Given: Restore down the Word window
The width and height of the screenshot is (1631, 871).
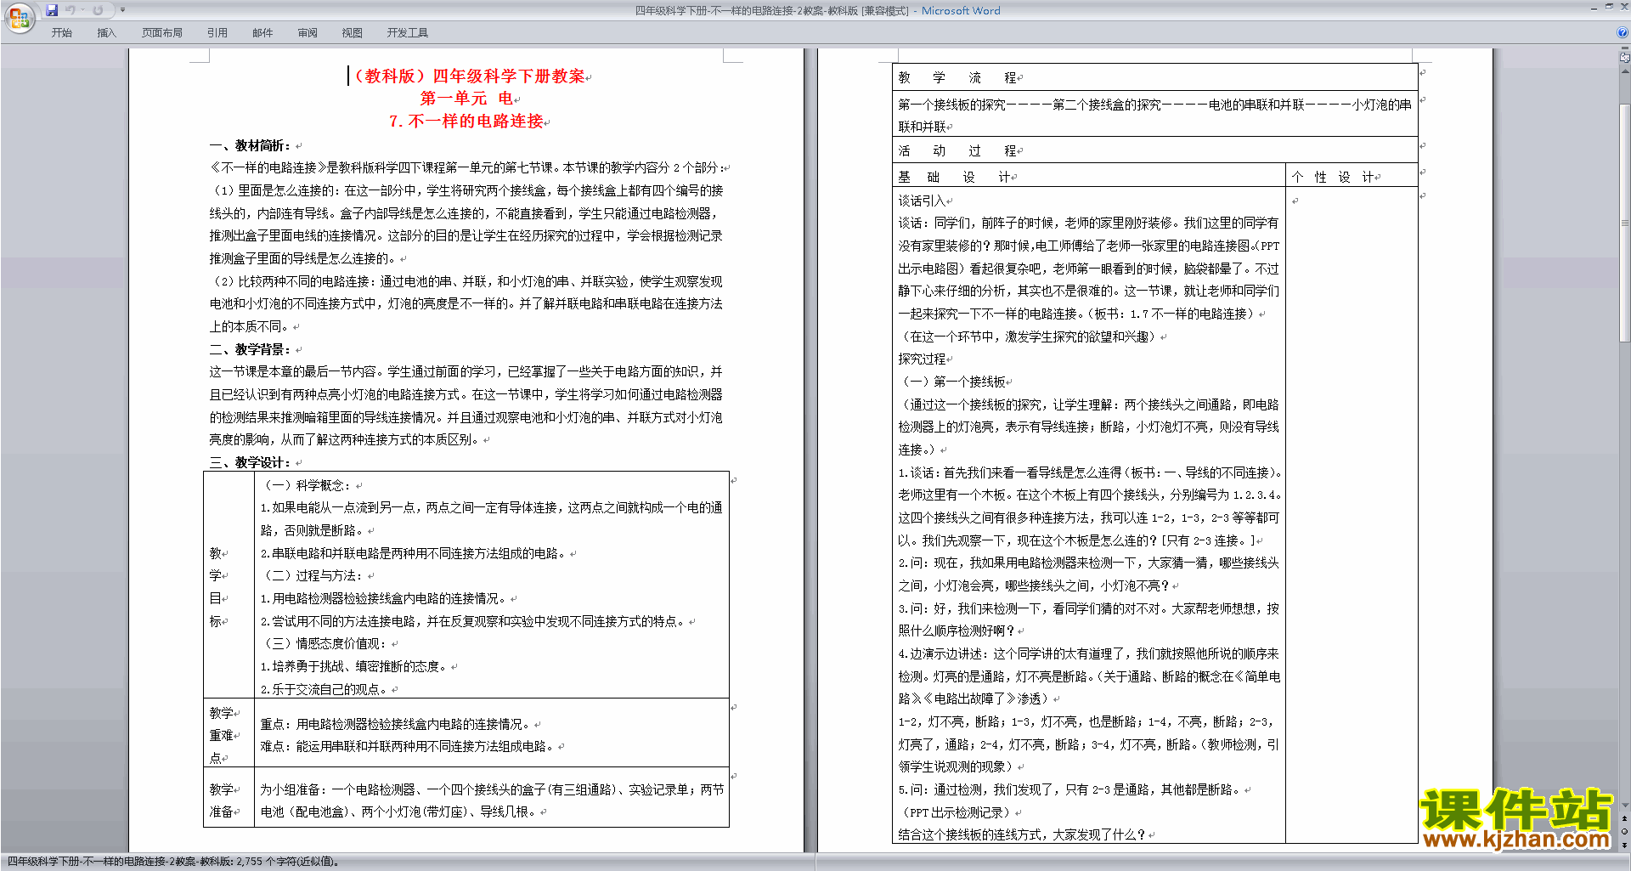Looking at the screenshot, I should tap(1609, 7).
